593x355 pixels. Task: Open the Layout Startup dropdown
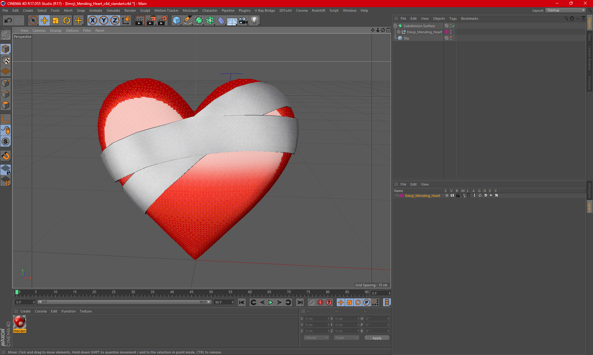(x=566, y=10)
